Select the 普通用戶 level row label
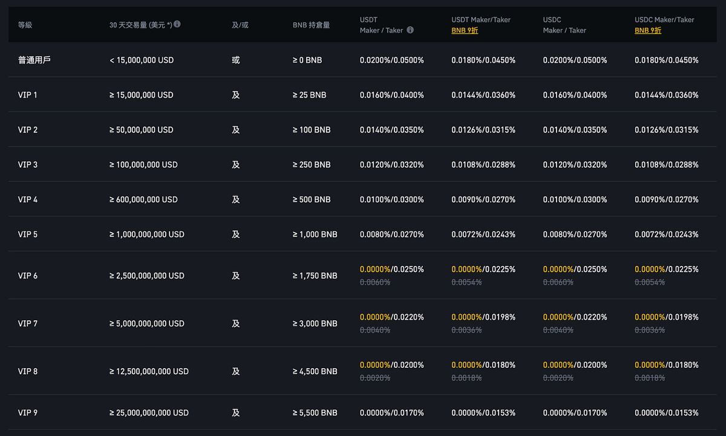726x436 pixels. [x=34, y=60]
